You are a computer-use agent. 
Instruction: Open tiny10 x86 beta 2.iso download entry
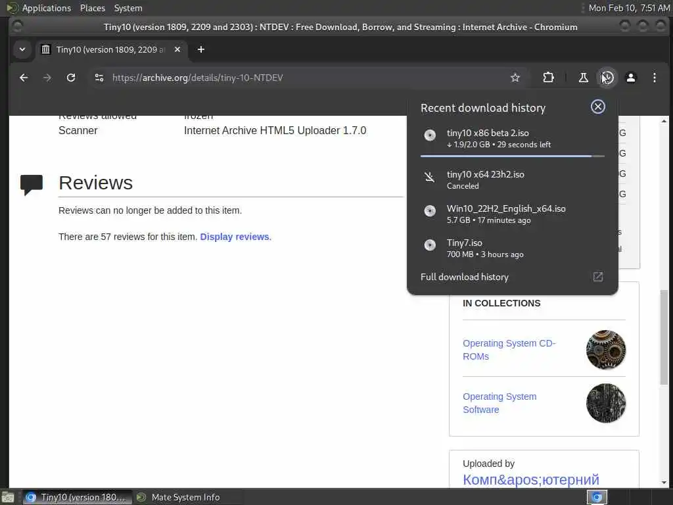coord(513,138)
